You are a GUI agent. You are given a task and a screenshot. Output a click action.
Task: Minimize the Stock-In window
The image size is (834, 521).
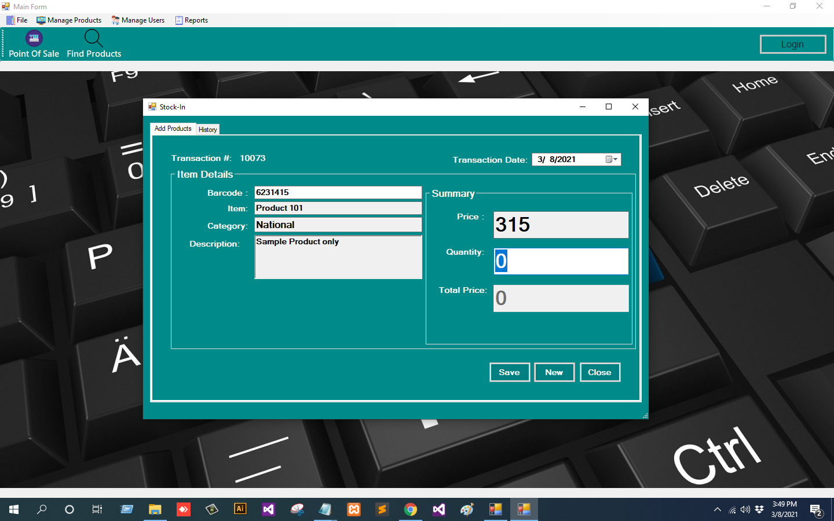point(583,107)
